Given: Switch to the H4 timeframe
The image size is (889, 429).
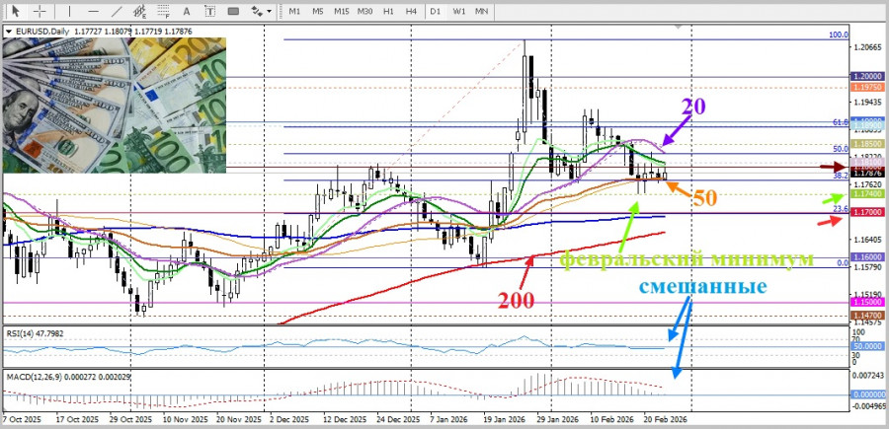Looking at the screenshot, I should coord(412,11).
